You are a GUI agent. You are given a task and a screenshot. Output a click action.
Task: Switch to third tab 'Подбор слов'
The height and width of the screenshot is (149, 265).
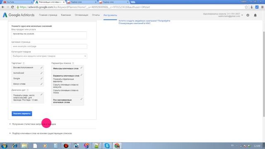82,2
